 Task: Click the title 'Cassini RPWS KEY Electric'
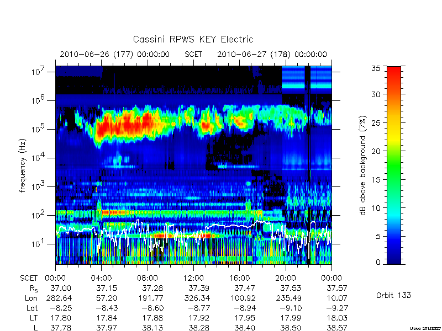click(x=193, y=39)
